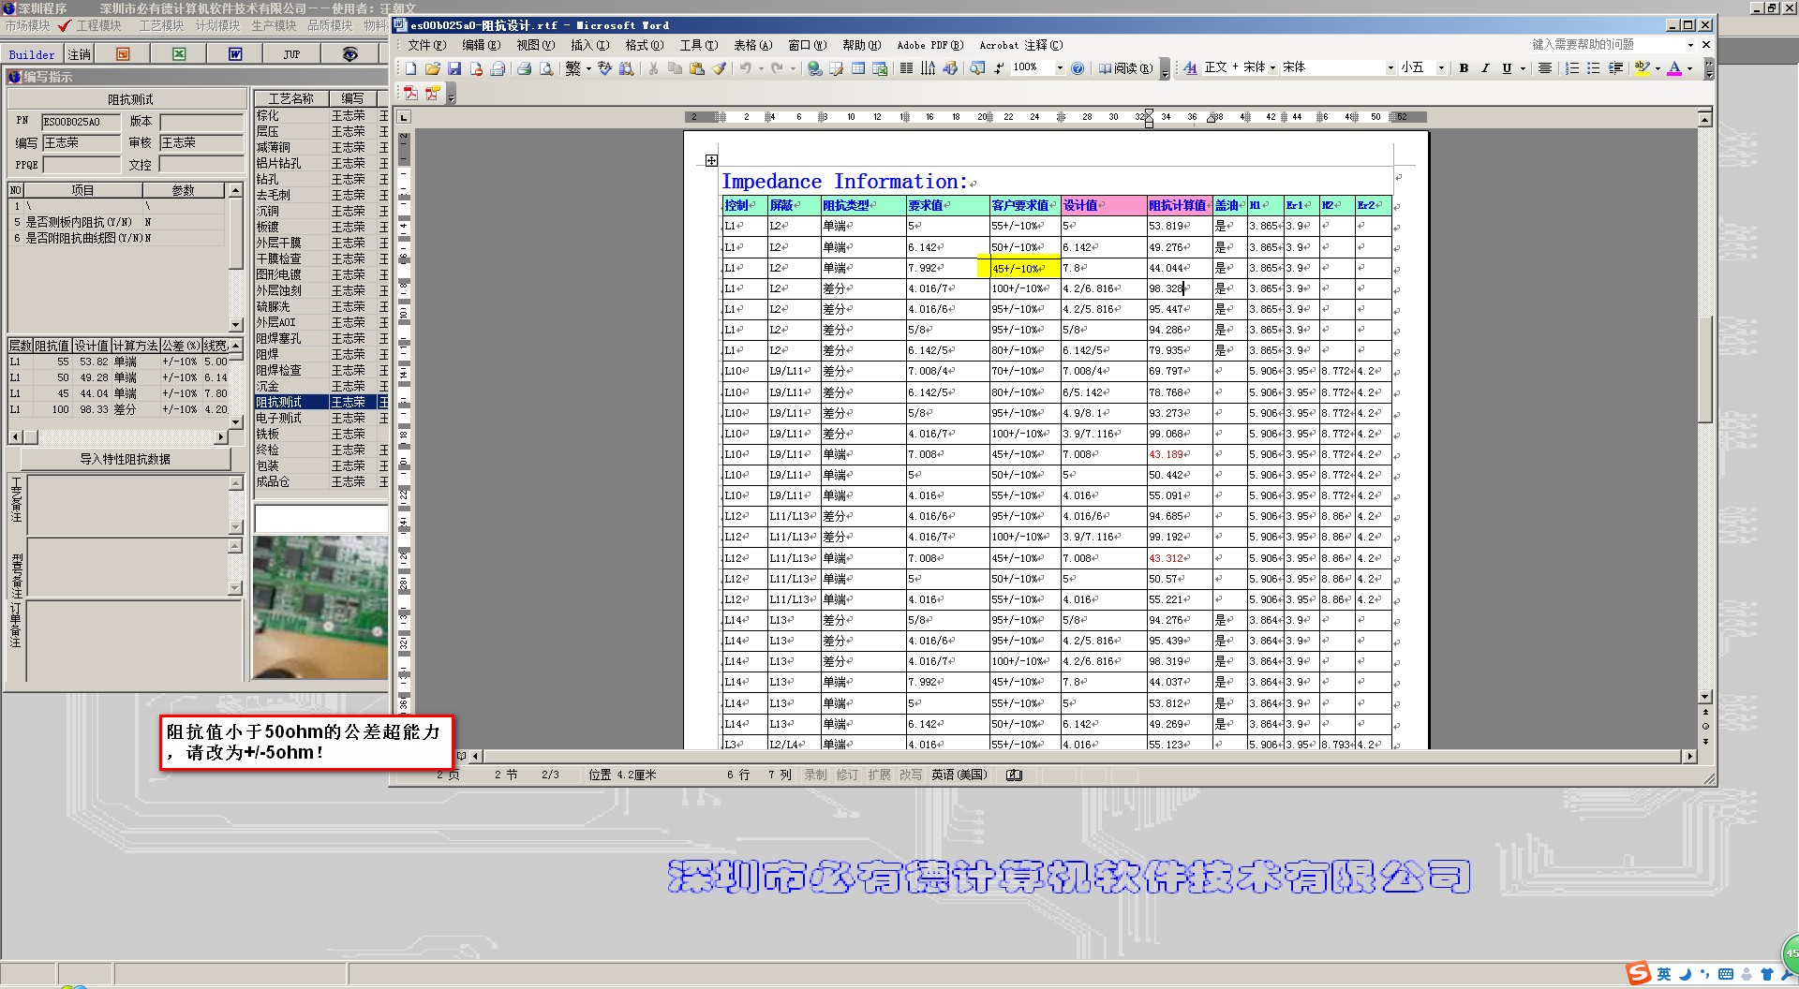Click the 注销 logout button
1799x989 pixels.
(x=80, y=54)
